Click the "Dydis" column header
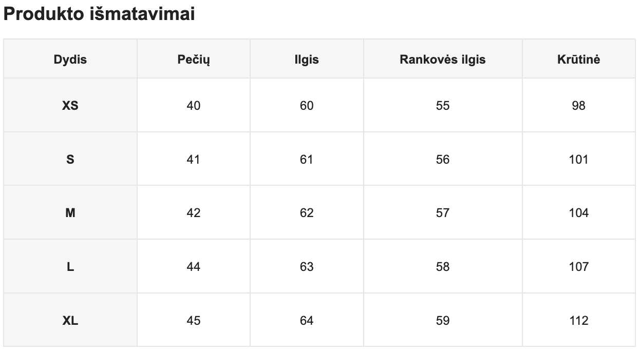The image size is (640, 352). pos(70,60)
